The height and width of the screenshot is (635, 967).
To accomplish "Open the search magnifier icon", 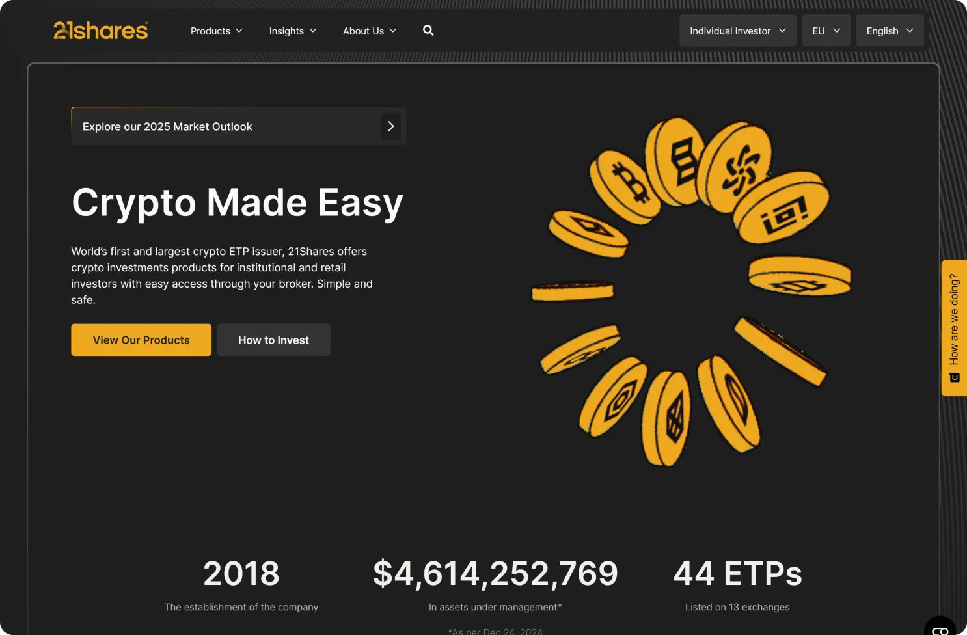I will [x=428, y=31].
